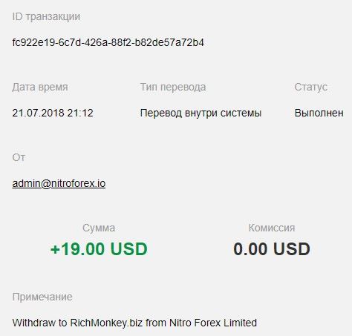This screenshot has height=336, width=352.
Task: Select the +19.00 USD amount
Action: pos(99,248)
